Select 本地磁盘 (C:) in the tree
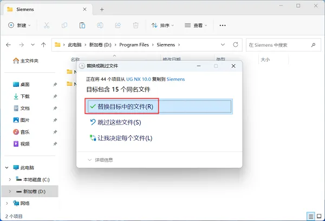This screenshot has height=221, width=325. 32,179
